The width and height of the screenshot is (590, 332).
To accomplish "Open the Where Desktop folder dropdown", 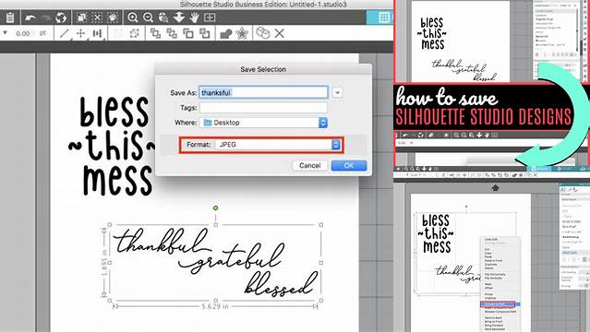I will pos(263,123).
